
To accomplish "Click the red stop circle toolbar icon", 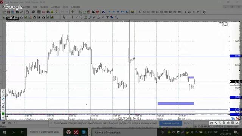I will point(98,12).
